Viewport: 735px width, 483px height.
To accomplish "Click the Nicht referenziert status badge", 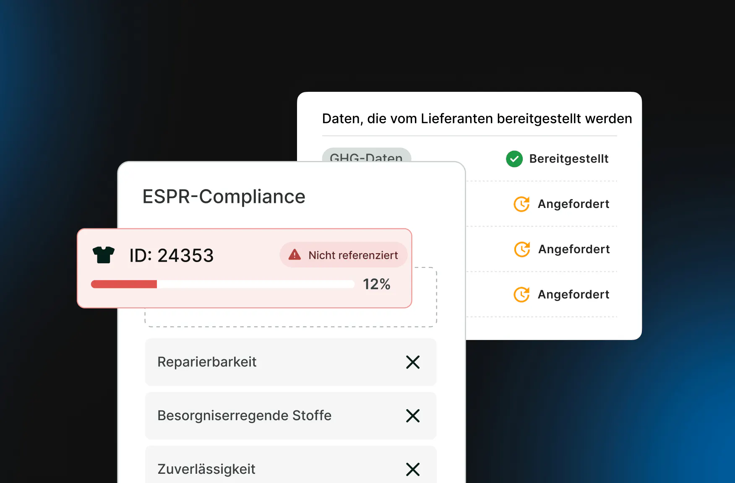I will pyautogui.click(x=344, y=255).
